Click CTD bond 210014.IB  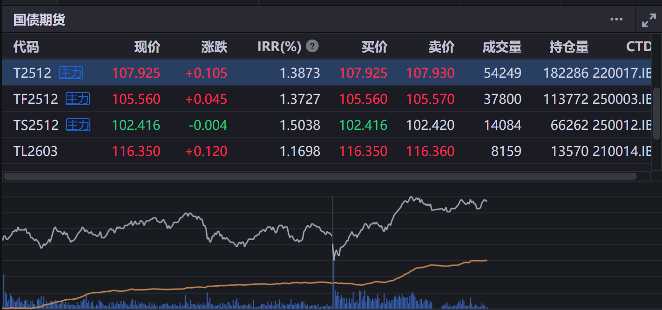point(622,151)
